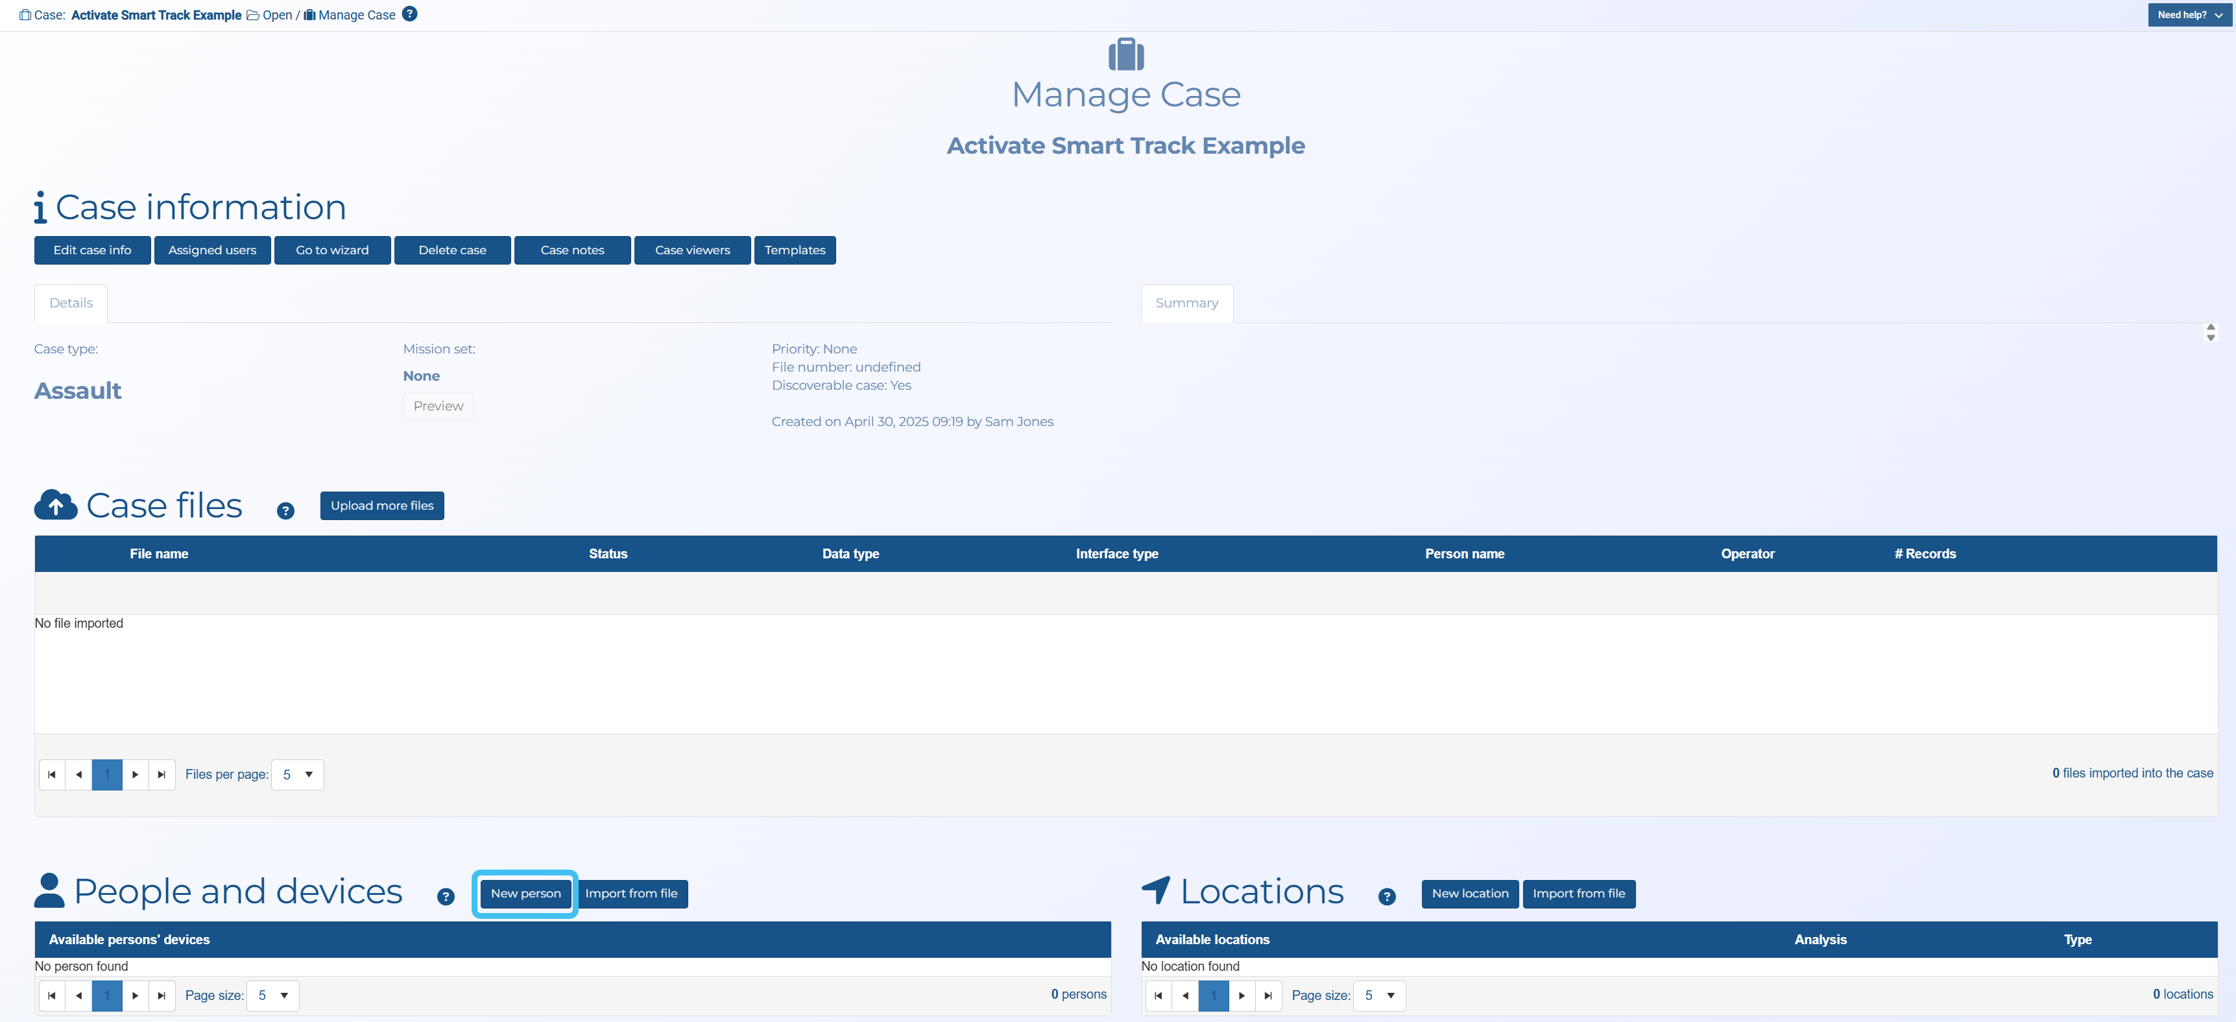The image size is (2236, 1022).
Task: Click help icon next to Manage Case breadcrumb
Action: 410,14
